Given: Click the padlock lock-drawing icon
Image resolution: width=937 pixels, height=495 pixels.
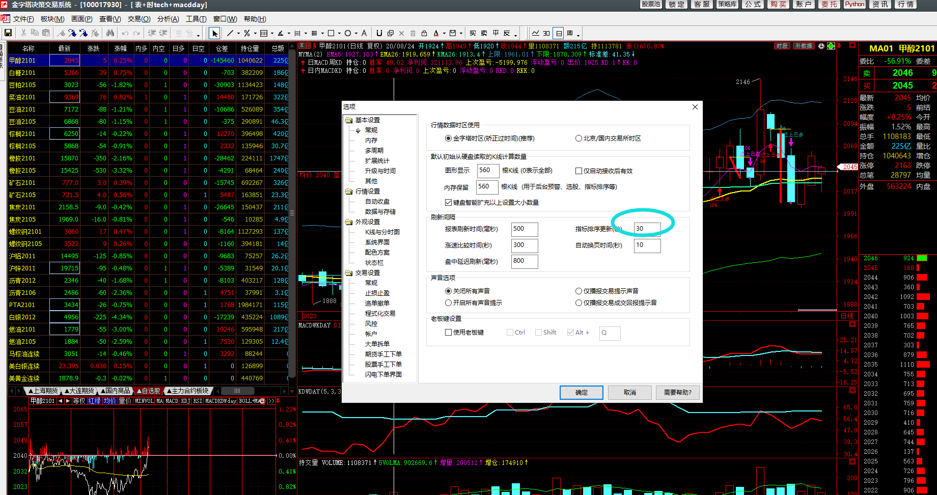Looking at the screenshot, I should pyautogui.click(x=424, y=33).
